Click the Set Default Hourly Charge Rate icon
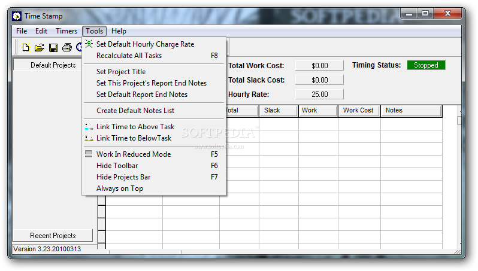The height and width of the screenshot is (271, 478). 89,44
